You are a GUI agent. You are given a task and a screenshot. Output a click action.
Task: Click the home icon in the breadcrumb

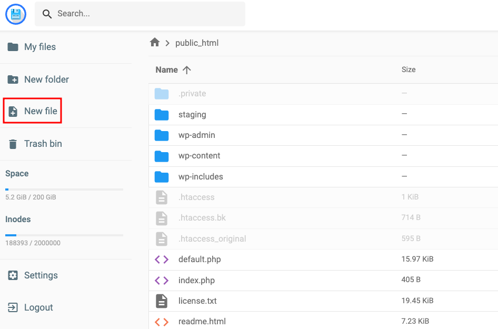click(x=155, y=43)
